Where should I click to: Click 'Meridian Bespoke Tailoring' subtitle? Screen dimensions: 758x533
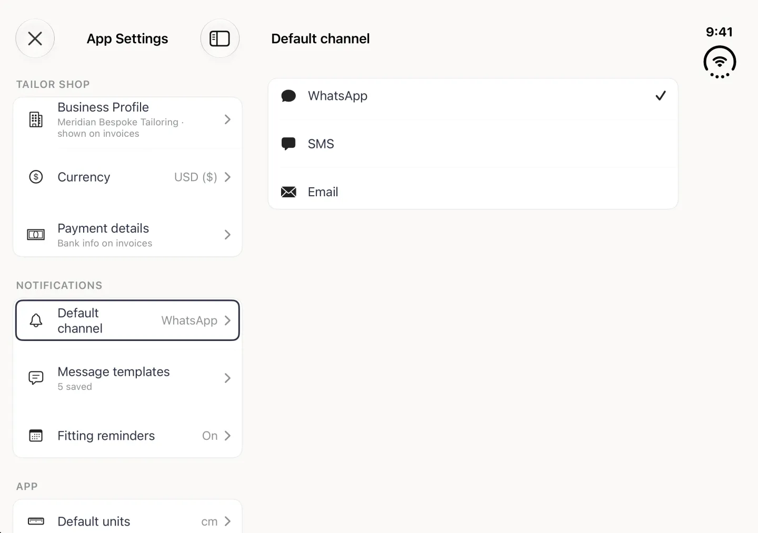pos(118,122)
